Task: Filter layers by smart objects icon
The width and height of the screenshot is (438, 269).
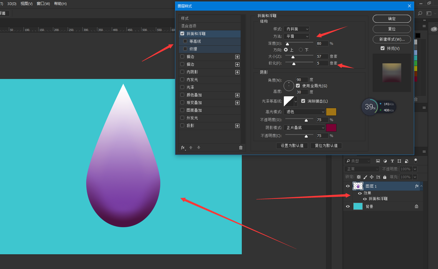Action: pyautogui.click(x=407, y=161)
